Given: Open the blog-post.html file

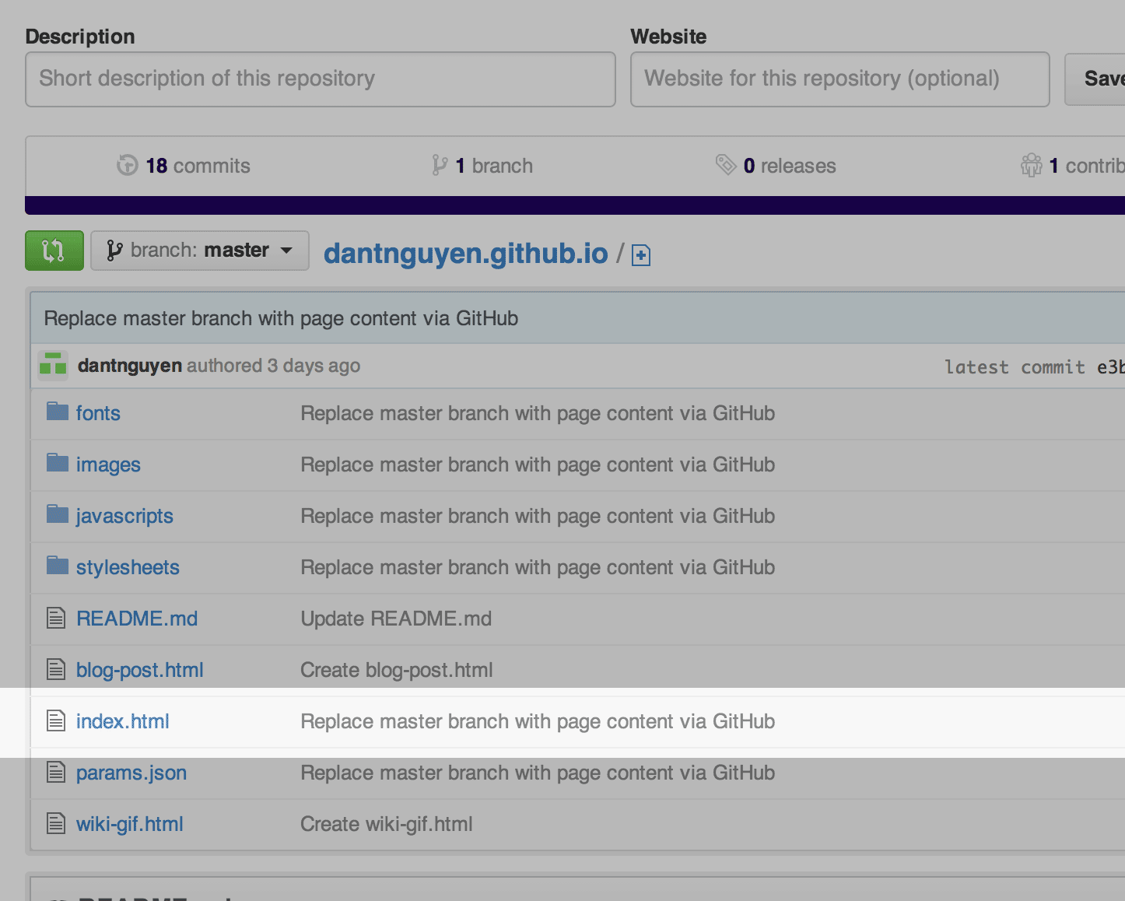Looking at the screenshot, I should tap(140, 670).
